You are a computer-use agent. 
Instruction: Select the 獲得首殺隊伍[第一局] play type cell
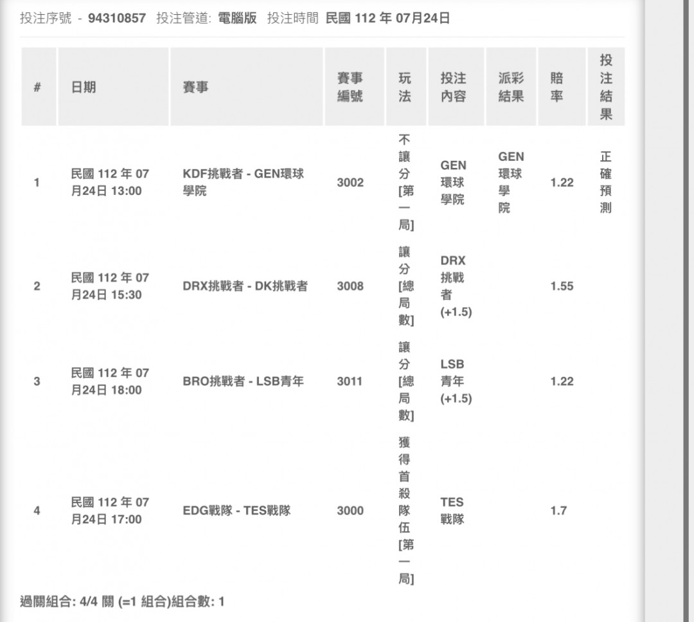406,511
